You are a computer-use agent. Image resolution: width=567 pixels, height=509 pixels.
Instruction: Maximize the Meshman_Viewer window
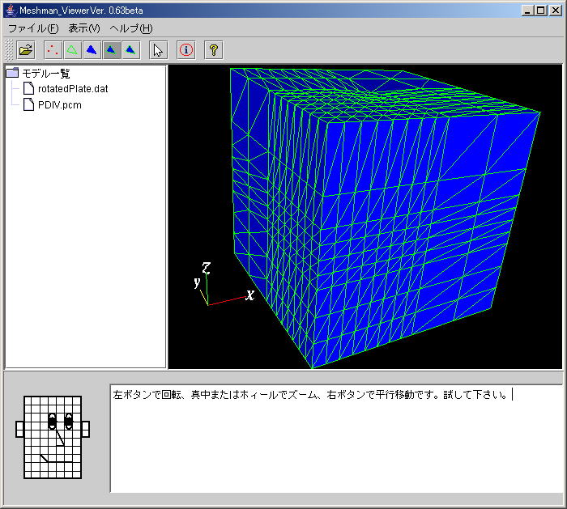coord(540,10)
